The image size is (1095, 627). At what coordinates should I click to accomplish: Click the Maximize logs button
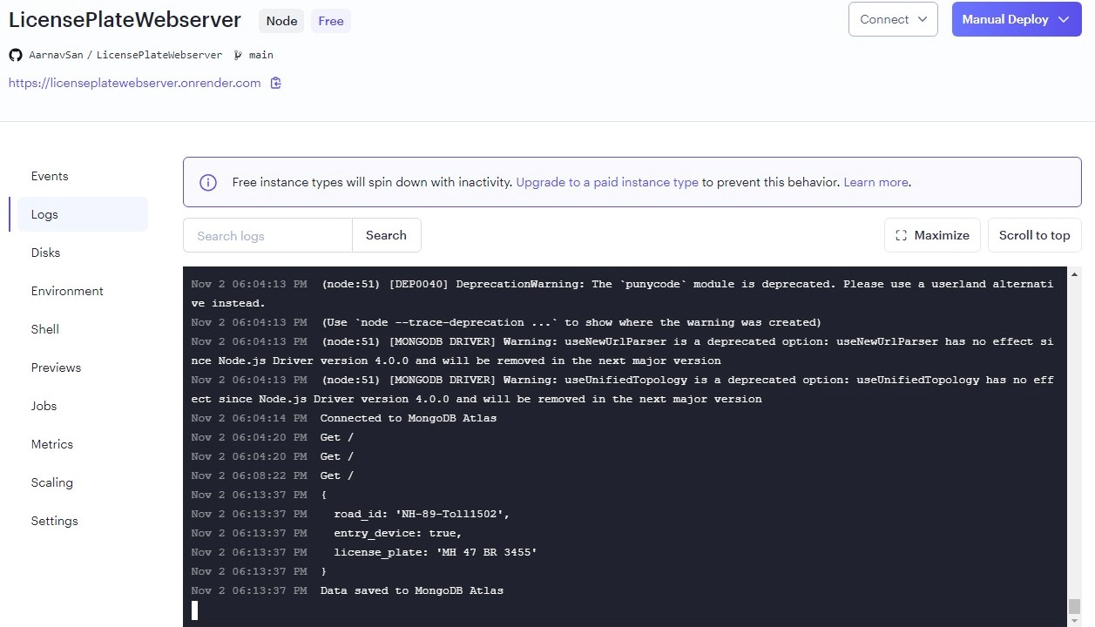point(932,235)
